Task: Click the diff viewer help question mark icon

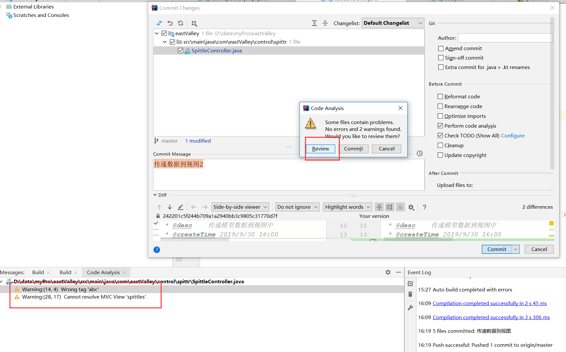Action: pos(424,207)
